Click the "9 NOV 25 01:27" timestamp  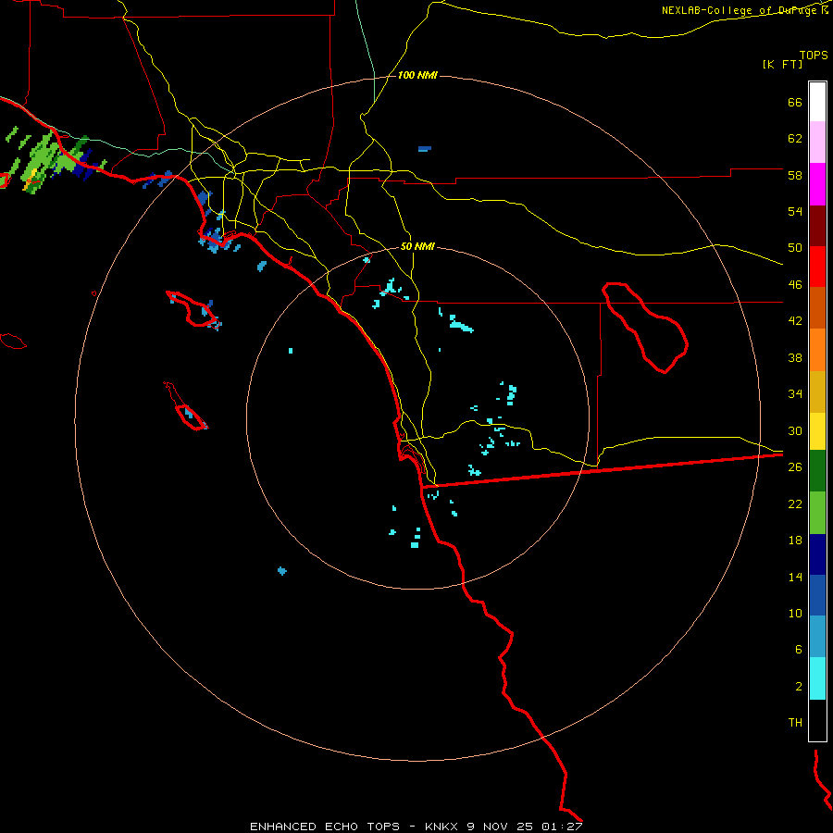[525, 827]
